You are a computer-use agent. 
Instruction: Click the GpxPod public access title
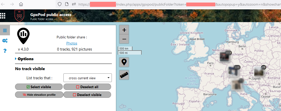tap(51, 15)
